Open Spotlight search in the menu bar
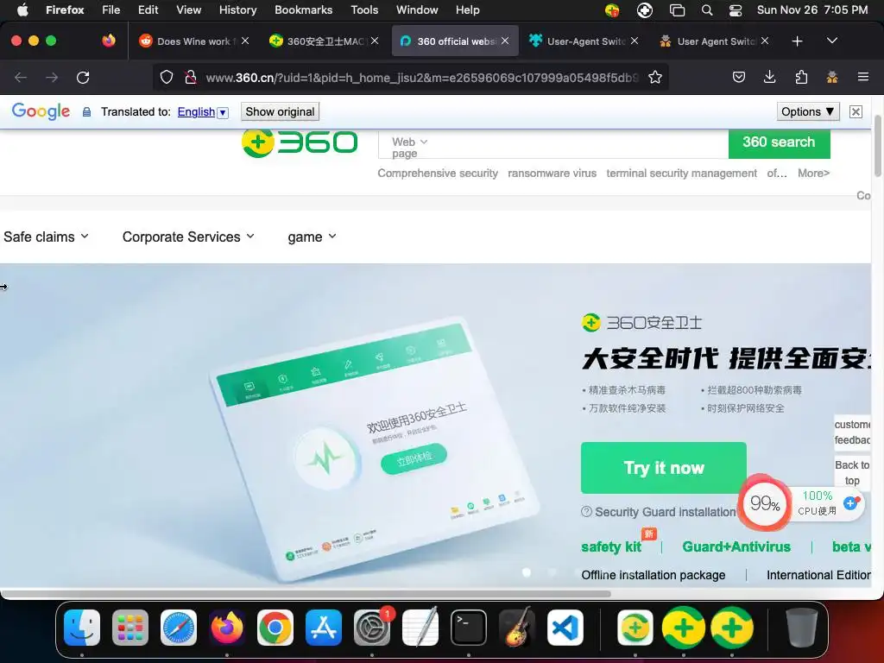The image size is (884, 663). click(706, 10)
